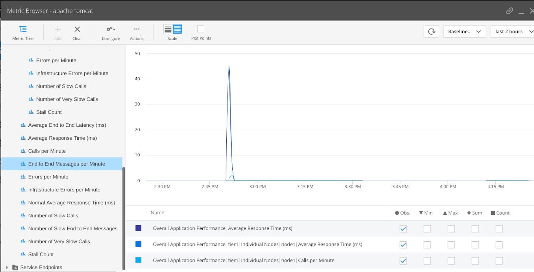Select the right highlighted Scale icon
Image resolution: width=534 pixels, height=272 pixels.
pyautogui.click(x=177, y=29)
